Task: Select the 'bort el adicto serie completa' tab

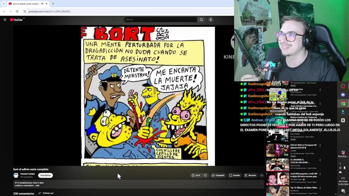Action: pos(26,4)
